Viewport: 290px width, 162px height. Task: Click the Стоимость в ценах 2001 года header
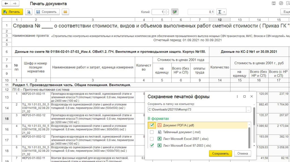click(181, 60)
